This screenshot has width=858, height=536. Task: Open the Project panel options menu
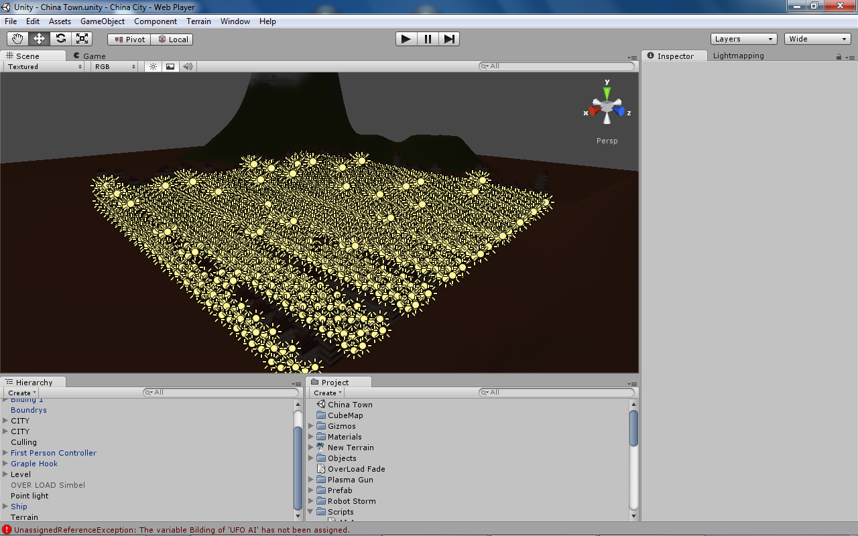click(632, 384)
